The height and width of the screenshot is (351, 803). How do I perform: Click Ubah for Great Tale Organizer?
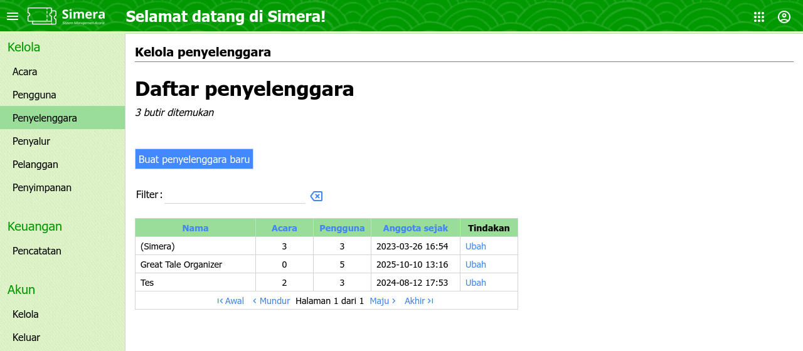tap(476, 265)
